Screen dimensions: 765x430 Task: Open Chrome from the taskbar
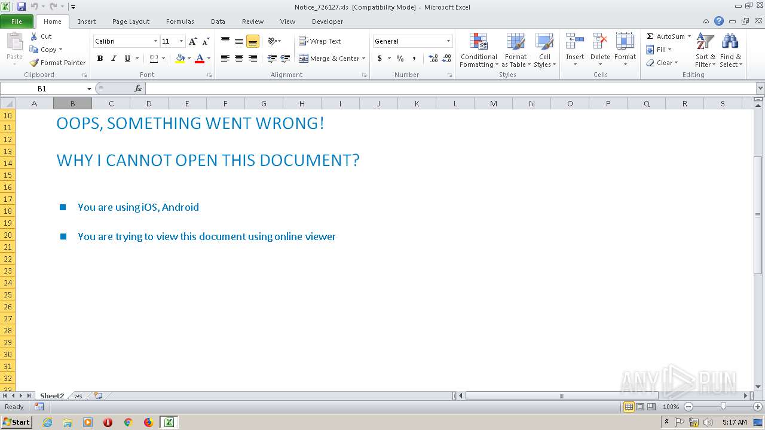coord(128,422)
